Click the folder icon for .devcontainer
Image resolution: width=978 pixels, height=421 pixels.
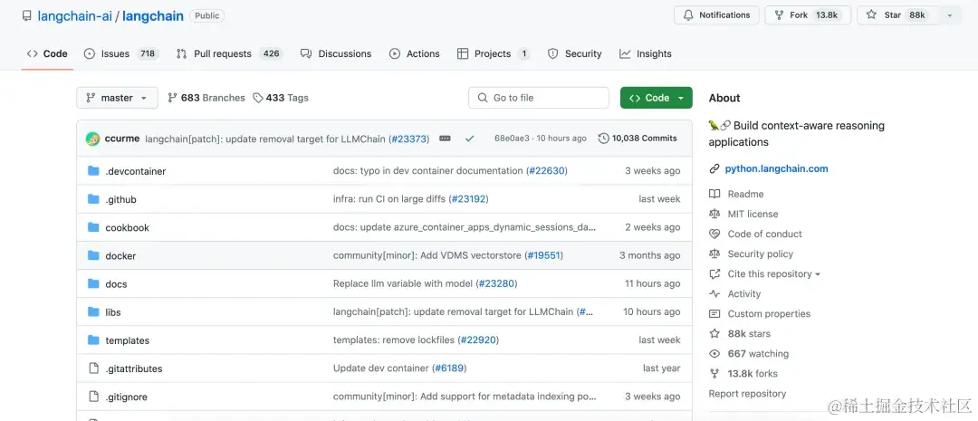[93, 171]
